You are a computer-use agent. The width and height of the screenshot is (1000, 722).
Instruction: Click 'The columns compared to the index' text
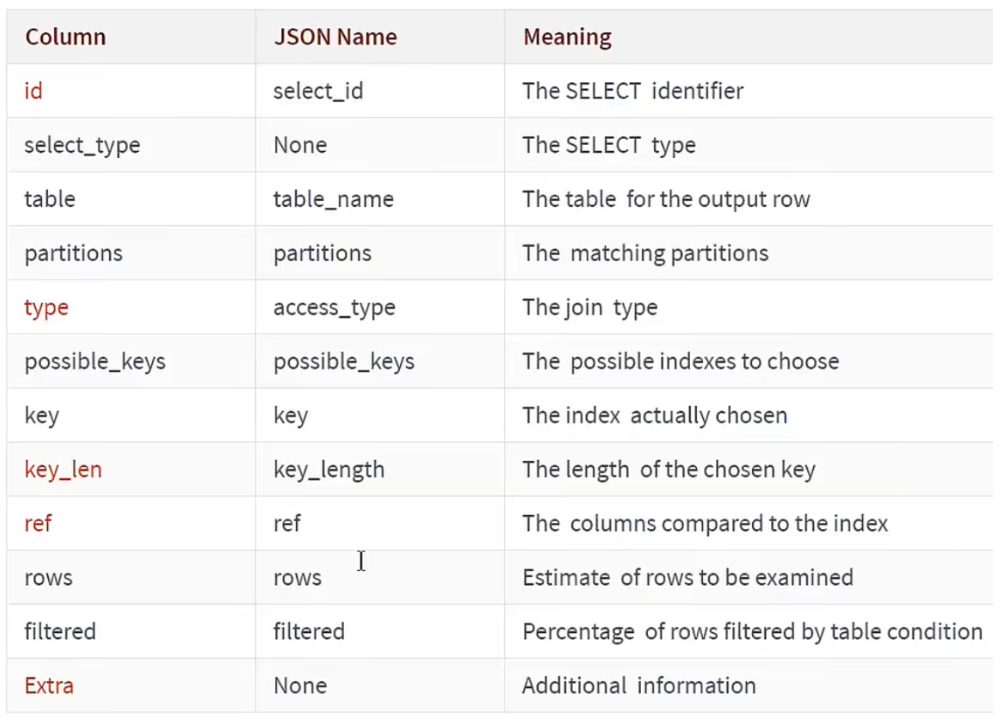[x=705, y=524]
